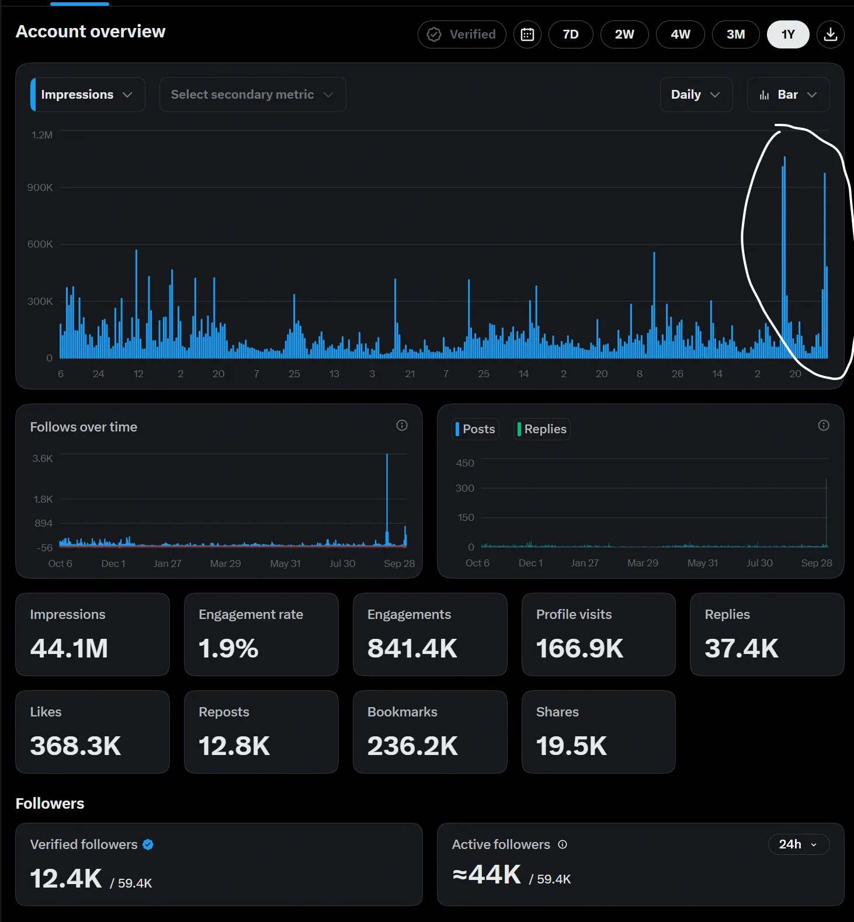Open the Daily granularity dropdown
The height and width of the screenshot is (922, 854).
[x=696, y=95]
